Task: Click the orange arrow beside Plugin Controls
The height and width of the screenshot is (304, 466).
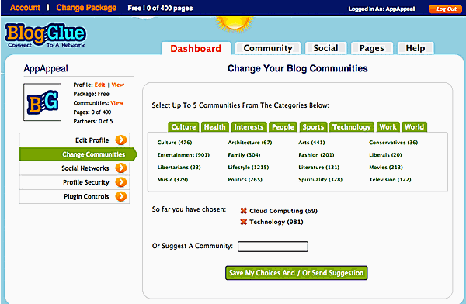Action: 121,196
